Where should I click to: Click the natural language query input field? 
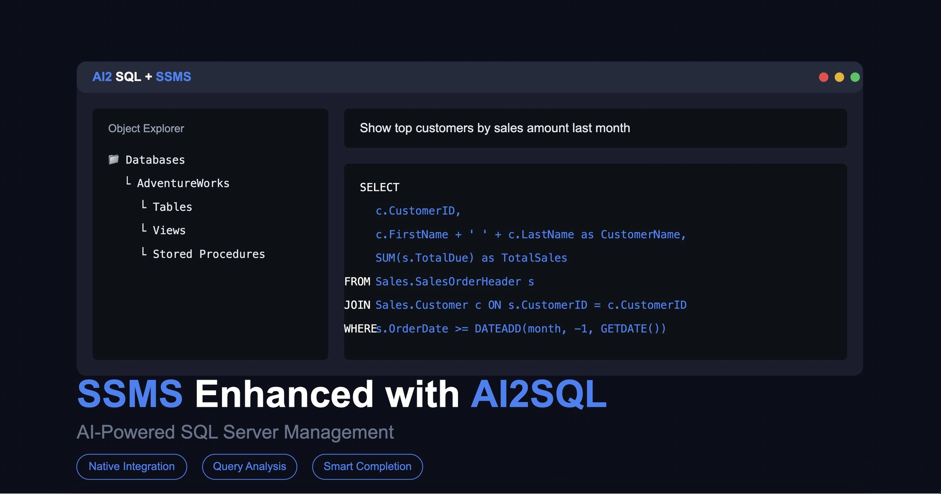[x=595, y=129]
